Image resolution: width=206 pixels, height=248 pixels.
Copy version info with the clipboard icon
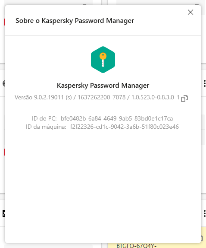point(184,99)
